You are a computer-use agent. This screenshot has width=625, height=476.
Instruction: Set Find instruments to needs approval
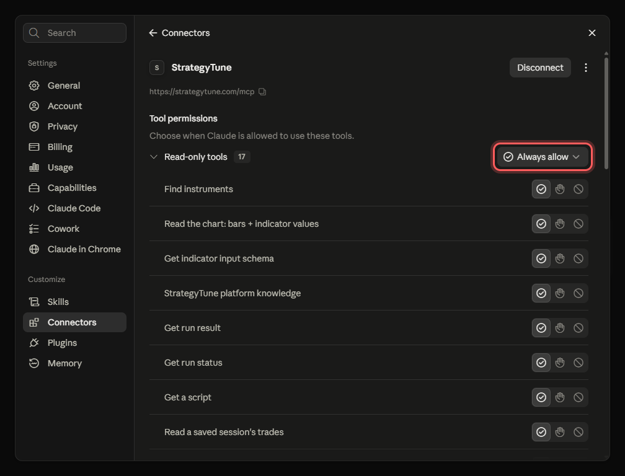click(560, 189)
